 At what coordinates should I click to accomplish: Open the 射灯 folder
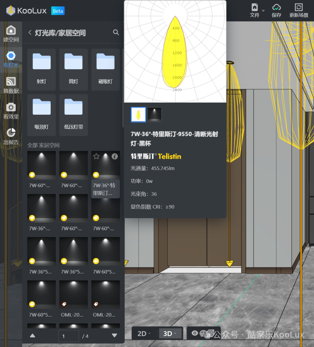tap(41, 69)
